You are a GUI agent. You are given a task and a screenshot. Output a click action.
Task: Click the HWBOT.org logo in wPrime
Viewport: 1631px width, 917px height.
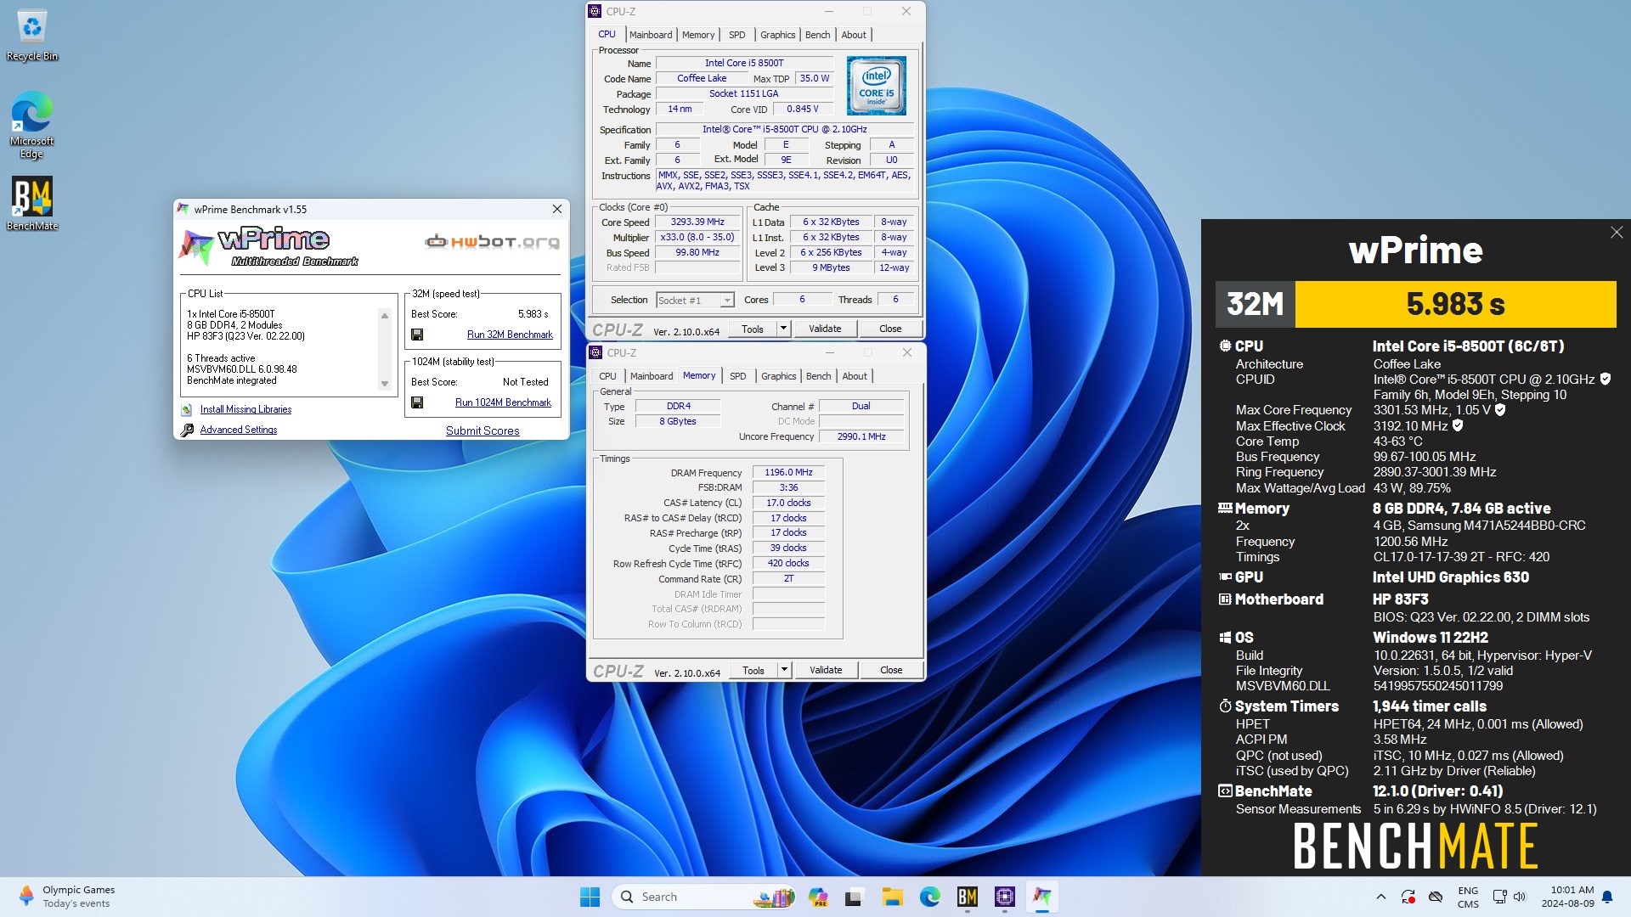point(492,242)
